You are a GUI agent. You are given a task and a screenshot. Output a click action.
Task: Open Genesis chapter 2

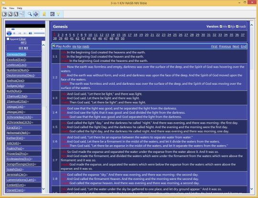click(x=58, y=35)
